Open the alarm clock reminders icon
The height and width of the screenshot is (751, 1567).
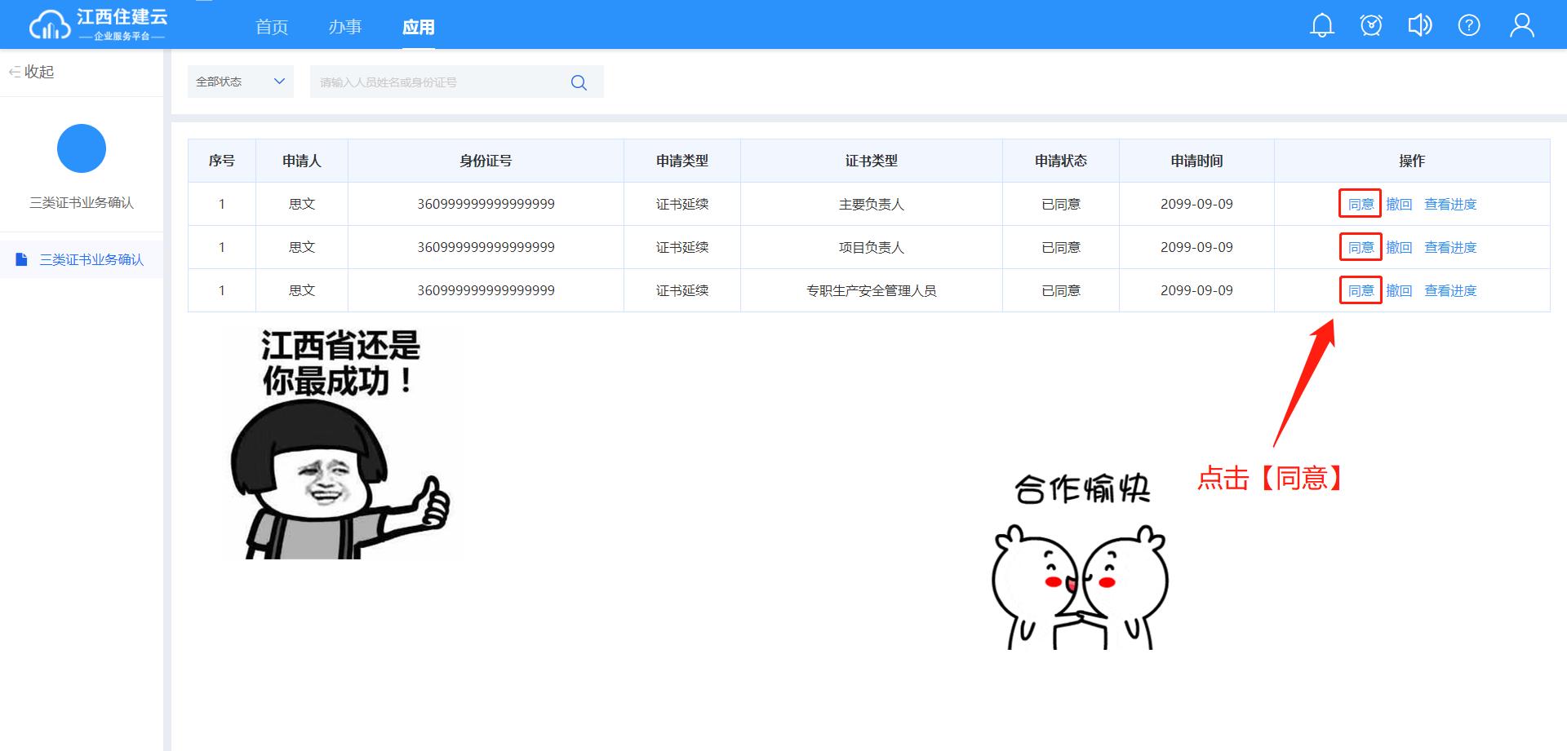pyautogui.click(x=1371, y=25)
